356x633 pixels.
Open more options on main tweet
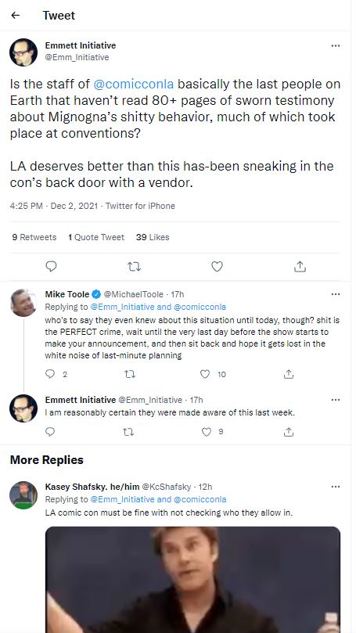click(336, 45)
